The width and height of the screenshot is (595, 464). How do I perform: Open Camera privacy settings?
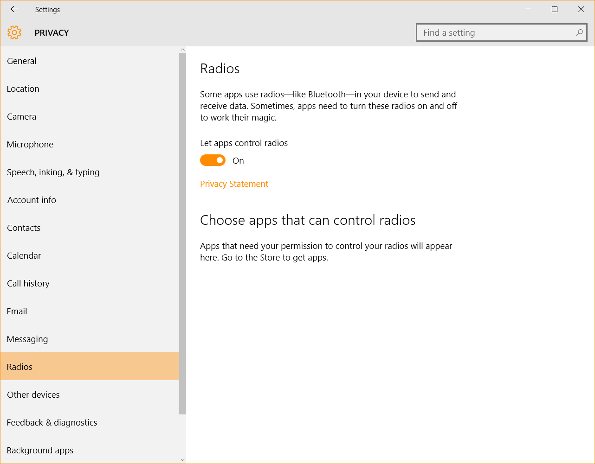[x=90, y=116]
